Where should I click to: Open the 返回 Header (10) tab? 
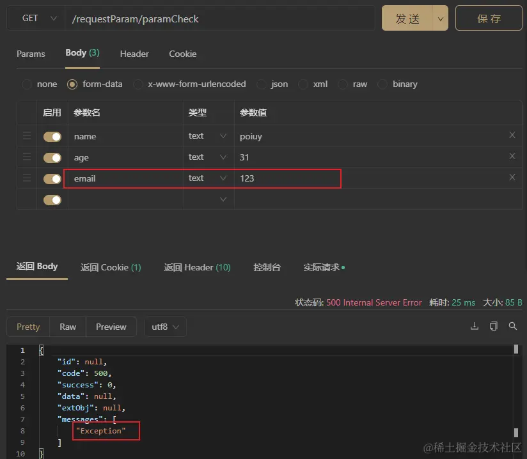(x=197, y=267)
